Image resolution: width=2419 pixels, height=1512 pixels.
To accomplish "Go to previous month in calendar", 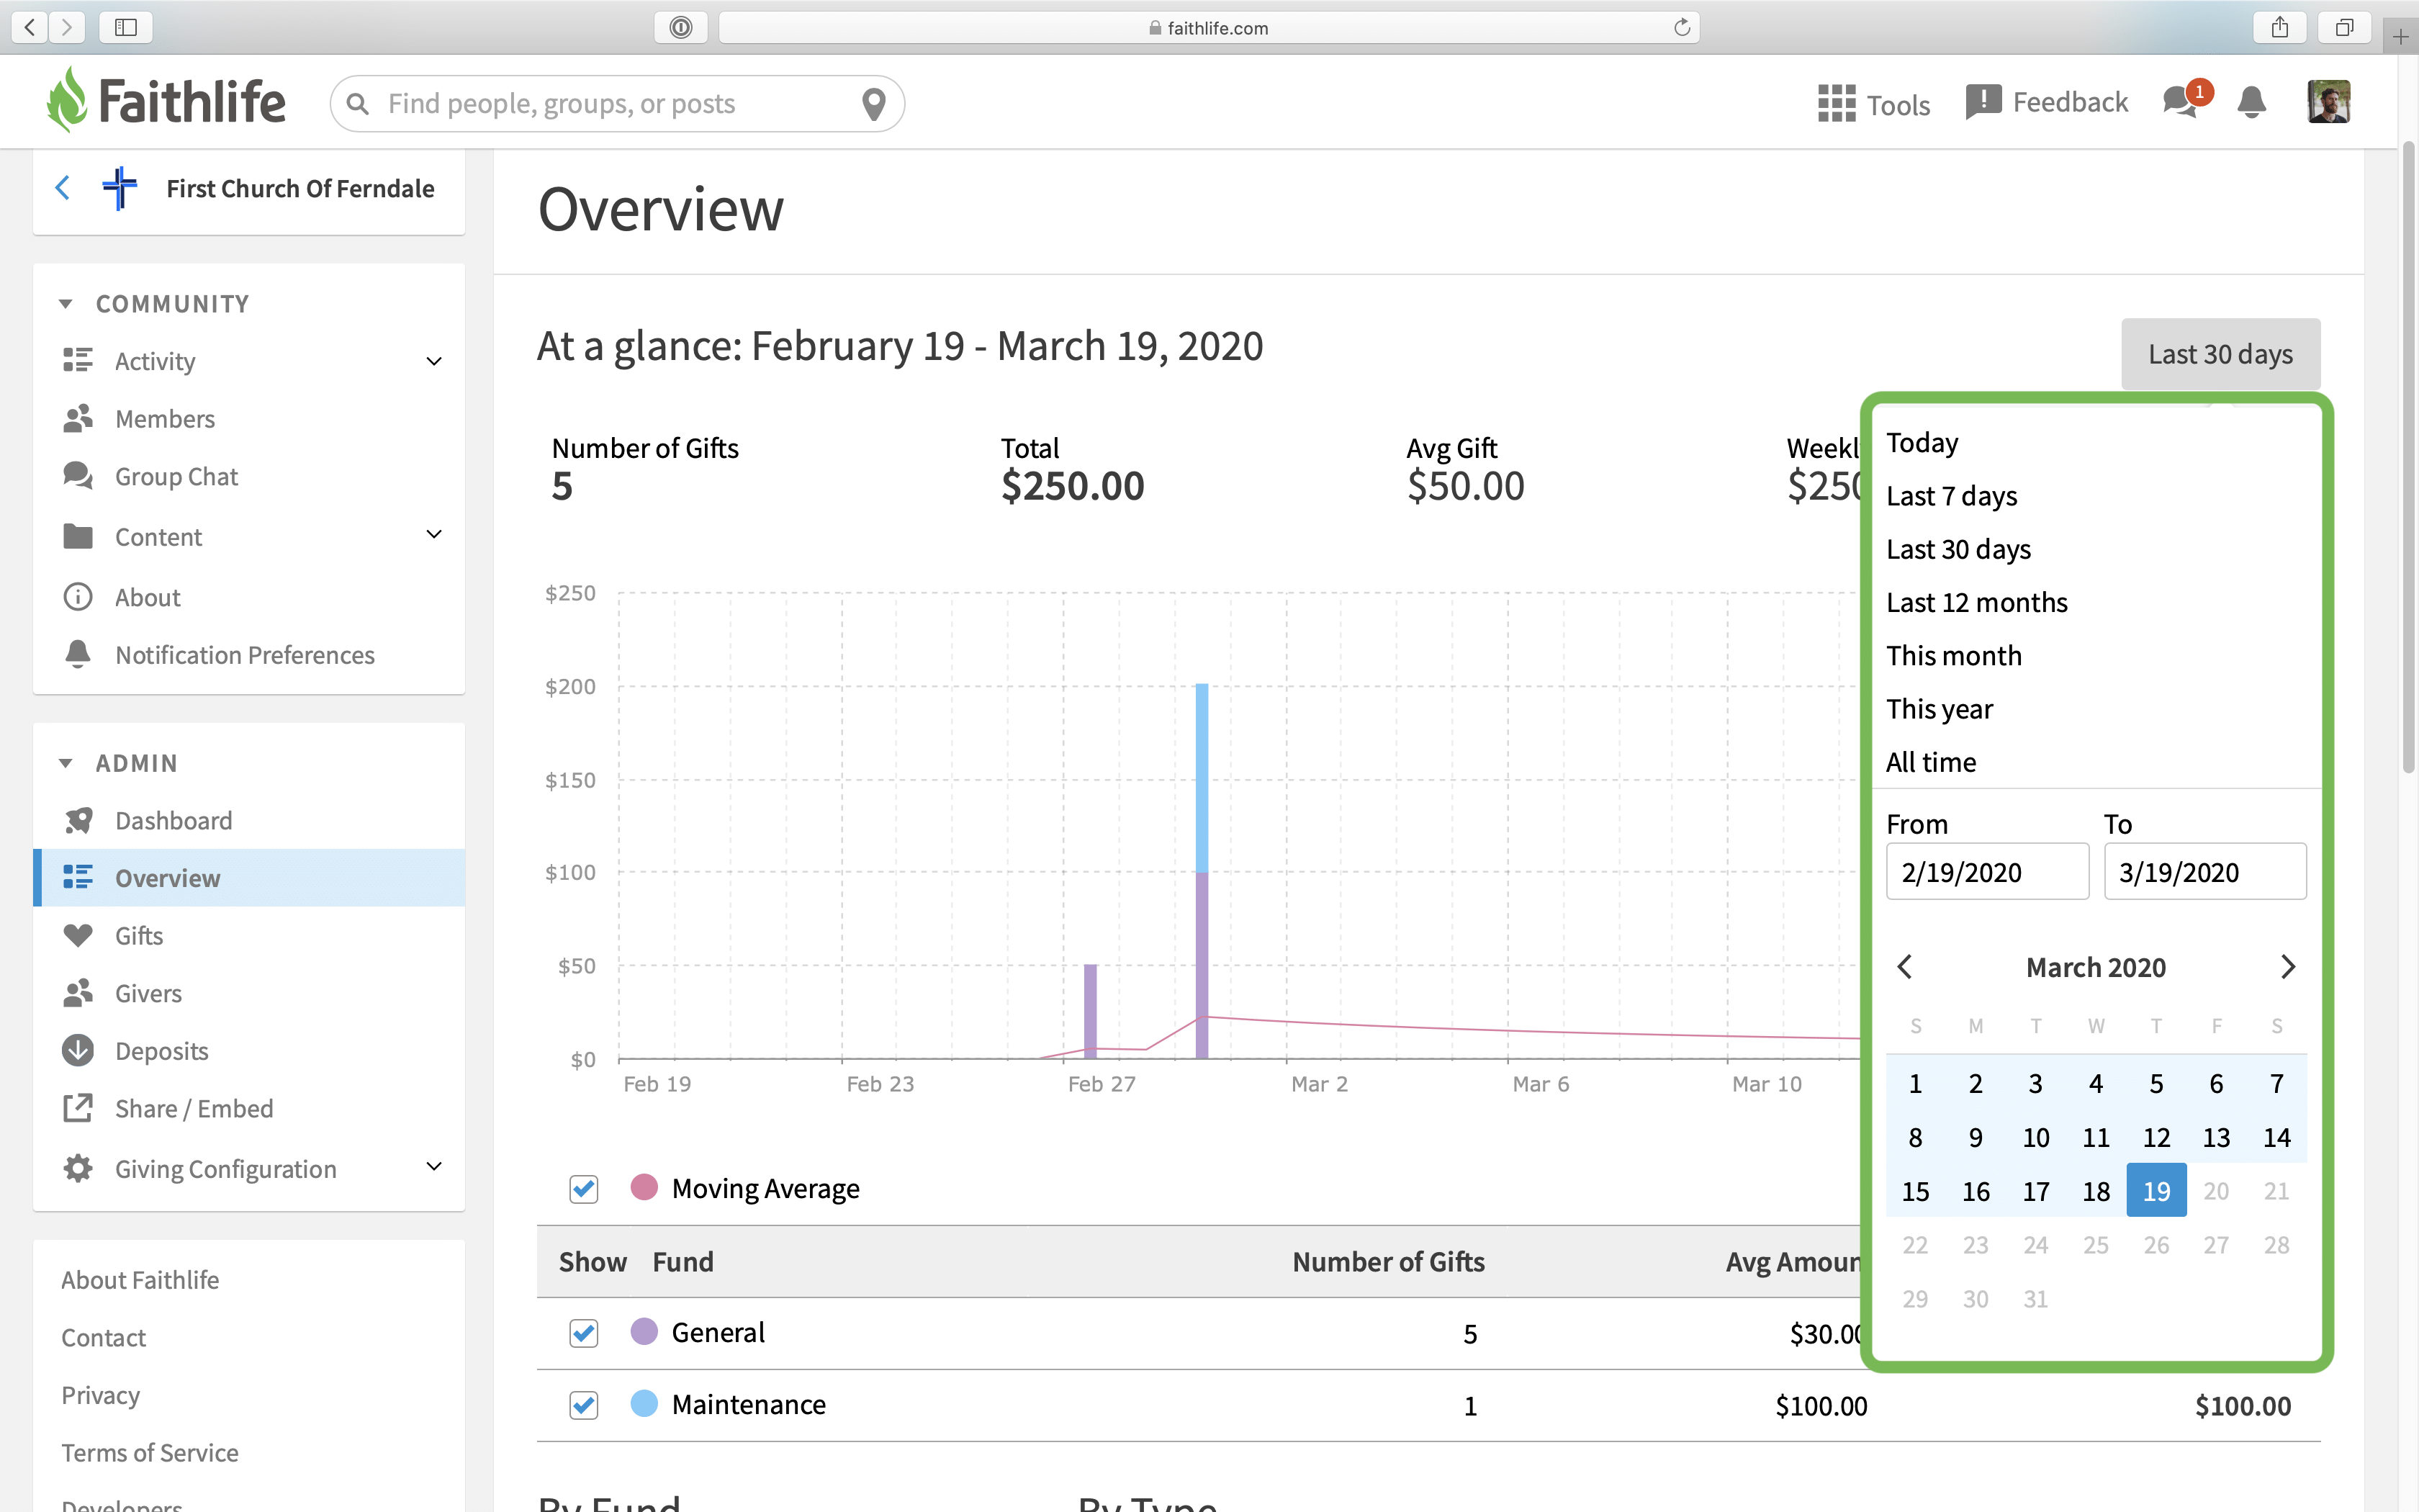I will (x=1905, y=967).
